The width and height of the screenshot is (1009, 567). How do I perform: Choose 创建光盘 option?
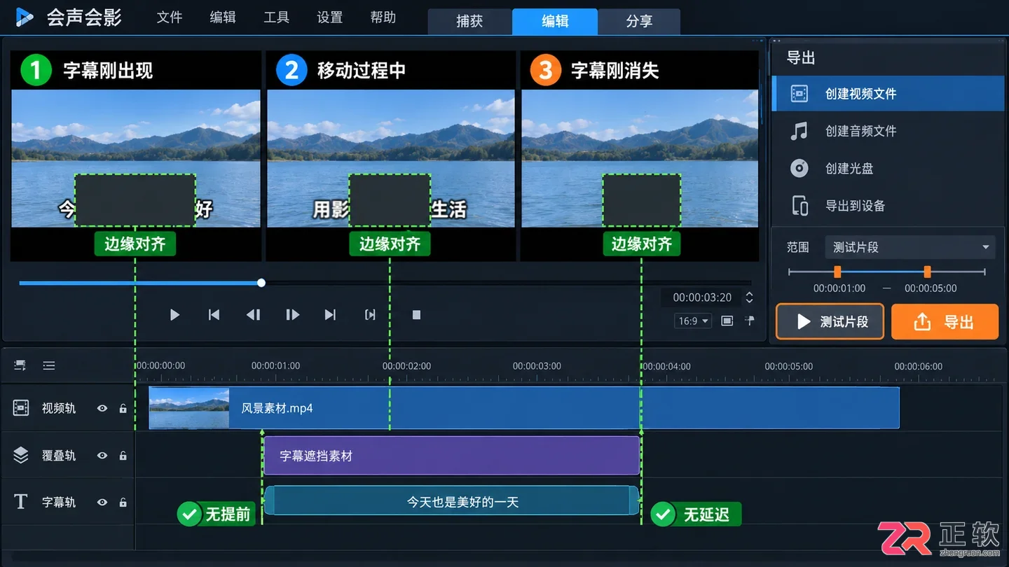(x=888, y=169)
